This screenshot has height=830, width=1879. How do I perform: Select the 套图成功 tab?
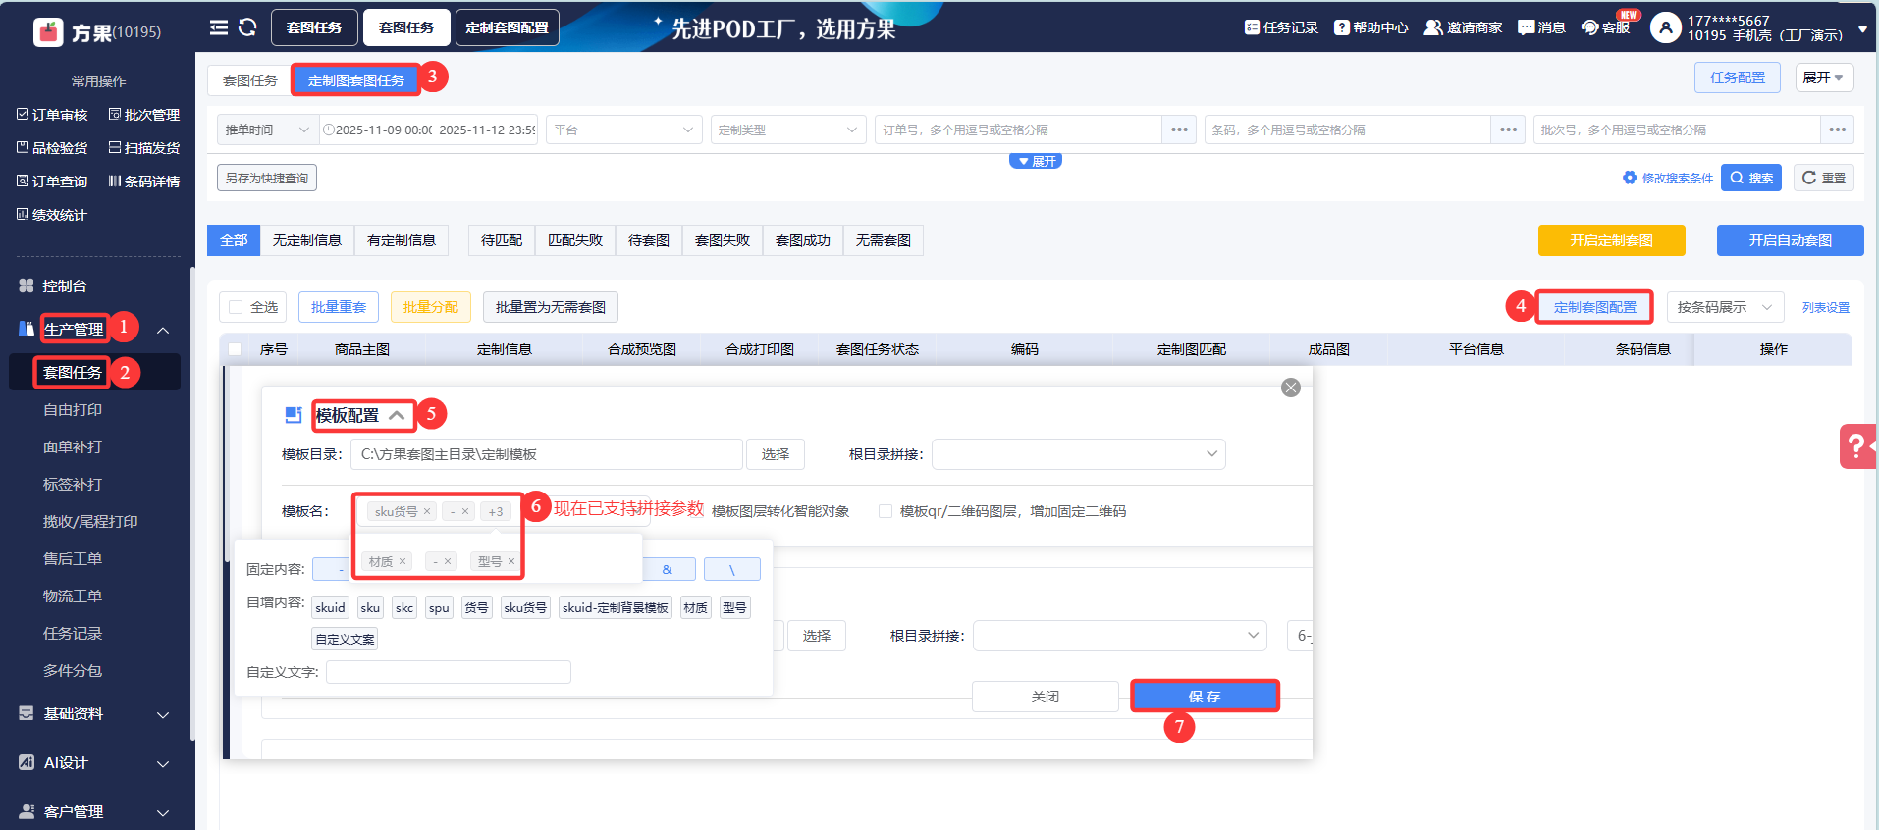point(802,240)
